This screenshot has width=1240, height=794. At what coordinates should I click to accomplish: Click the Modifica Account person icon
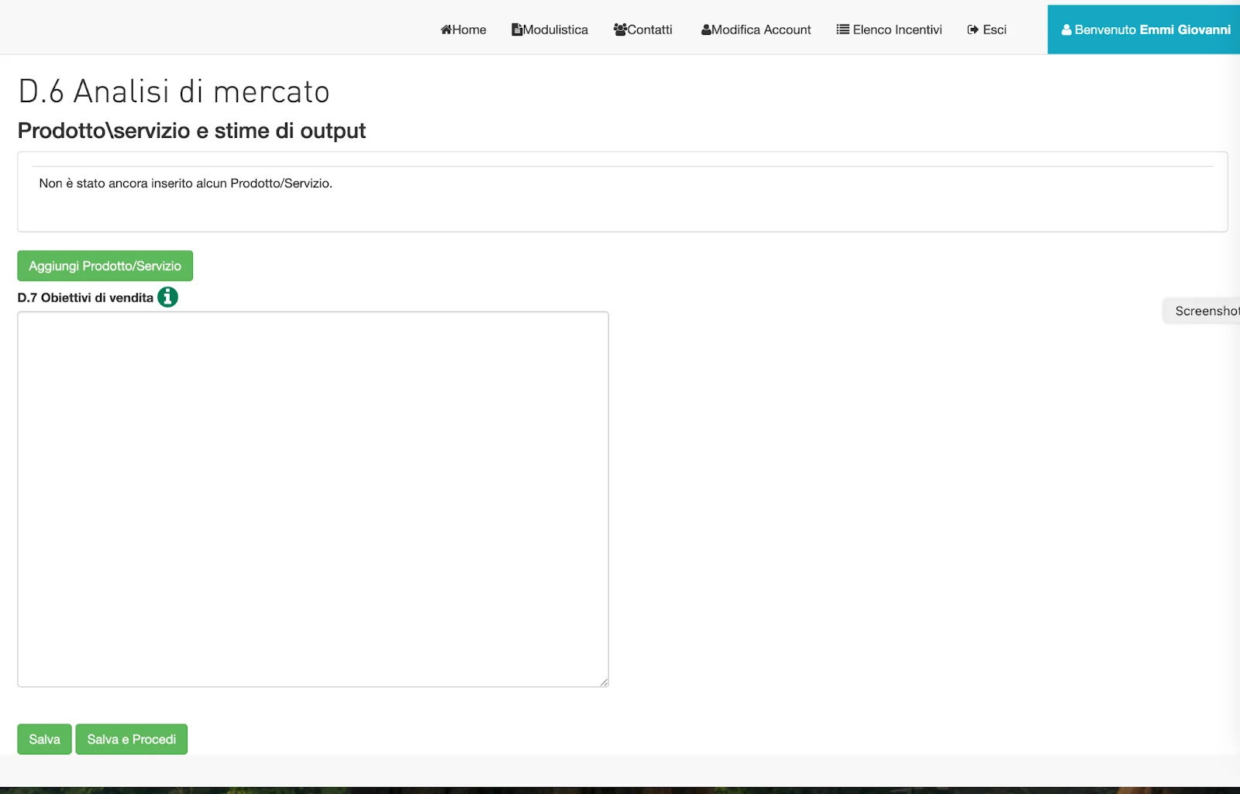click(x=706, y=29)
